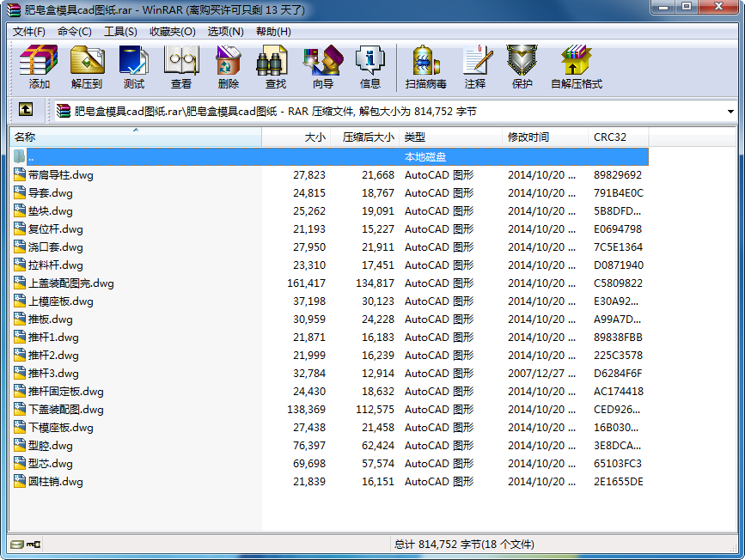Click the WinRAR title bar app icon
This screenshot has width=745, height=560.
[13, 10]
